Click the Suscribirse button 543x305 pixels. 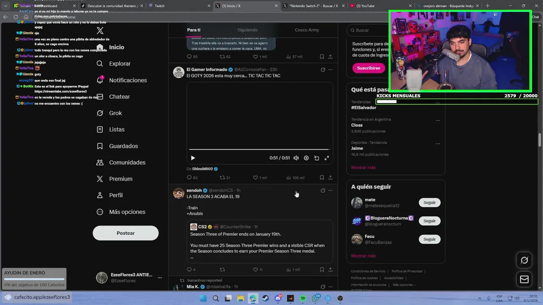(369, 68)
